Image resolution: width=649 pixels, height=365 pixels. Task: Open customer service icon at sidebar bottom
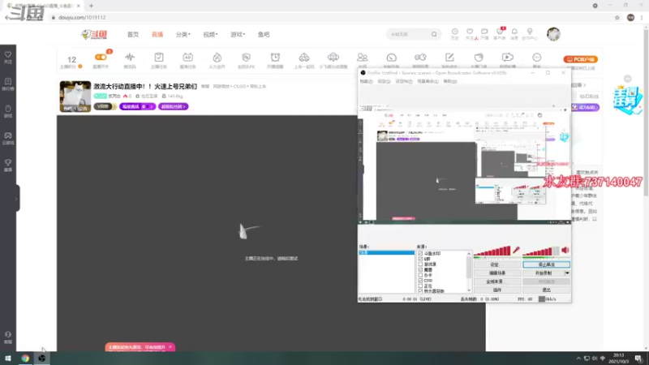(8, 337)
